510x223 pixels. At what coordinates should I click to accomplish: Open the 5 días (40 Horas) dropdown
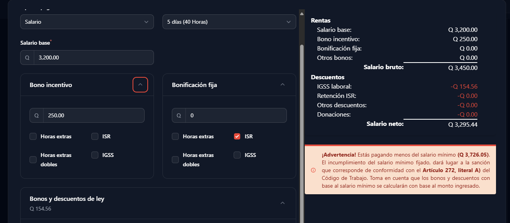click(x=229, y=22)
